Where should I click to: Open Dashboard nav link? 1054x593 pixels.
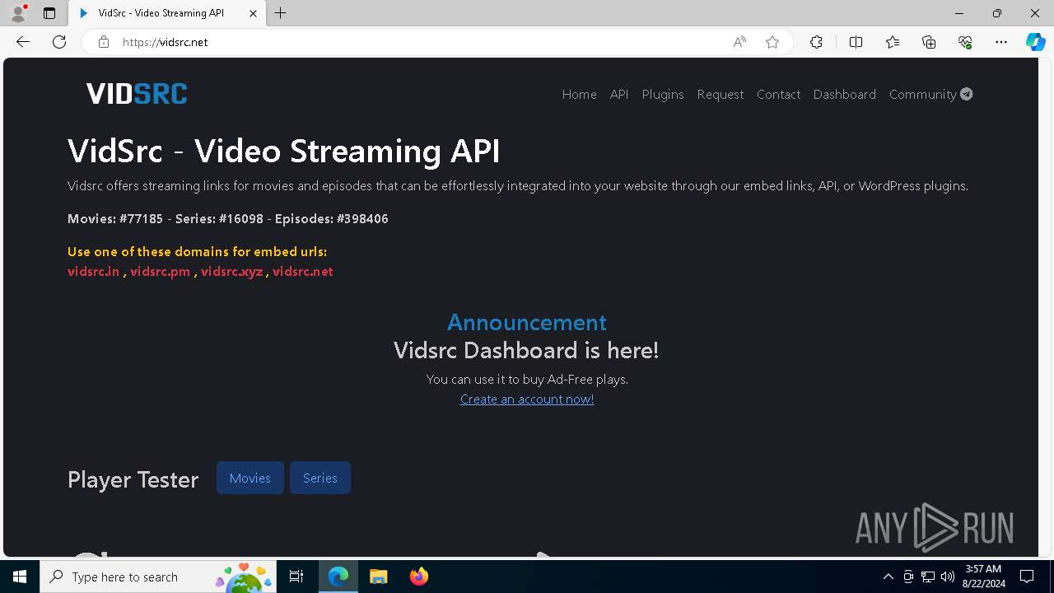pyautogui.click(x=845, y=94)
